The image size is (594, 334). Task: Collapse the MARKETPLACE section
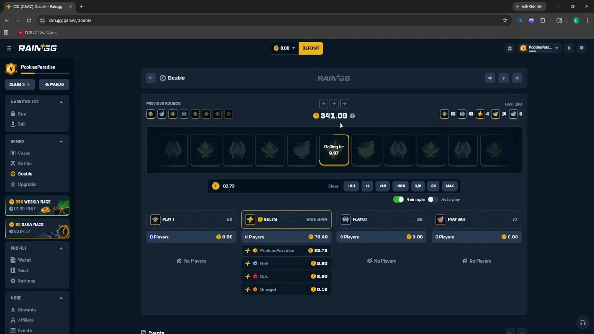click(61, 102)
